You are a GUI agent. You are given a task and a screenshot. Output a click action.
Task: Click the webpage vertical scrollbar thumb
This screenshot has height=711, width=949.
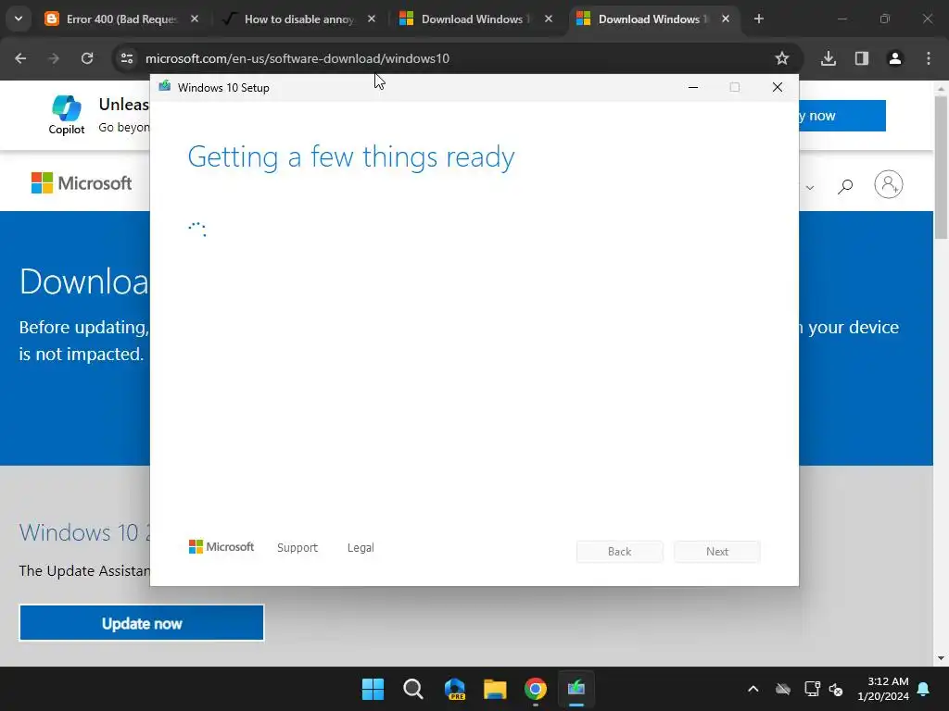[x=941, y=167]
